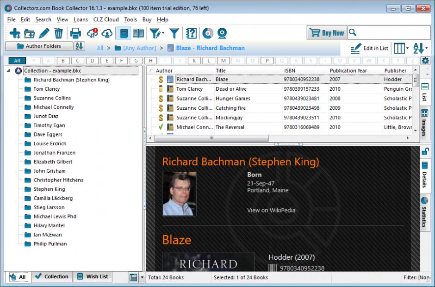Click All breadcrumb link
Image resolution: width=435 pixels, height=287 pixels.
pos(100,48)
